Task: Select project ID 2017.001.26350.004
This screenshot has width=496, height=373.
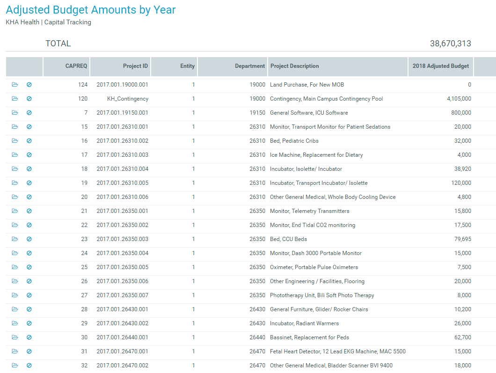Action: coord(122,253)
